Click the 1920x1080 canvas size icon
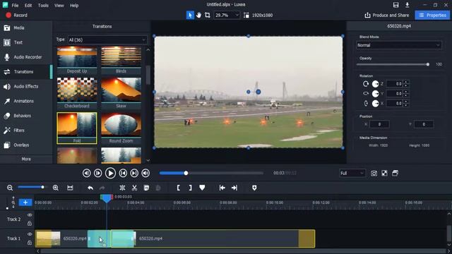Image resolution: width=452 pixels, height=254 pixels. tap(246, 16)
